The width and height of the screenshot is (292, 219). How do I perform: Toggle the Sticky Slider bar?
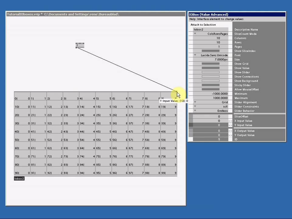pos(210,85)
